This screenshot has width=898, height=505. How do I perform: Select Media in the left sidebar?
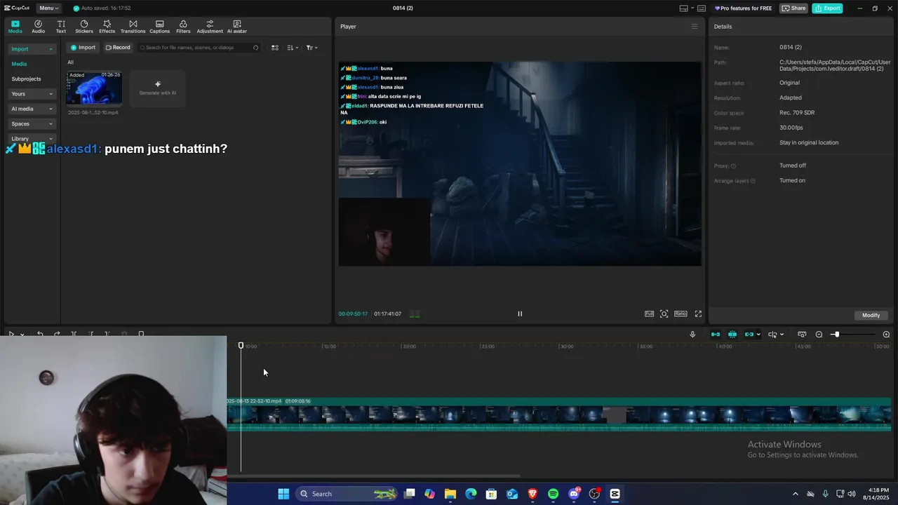pyautogui.click(x=19, y=64)
